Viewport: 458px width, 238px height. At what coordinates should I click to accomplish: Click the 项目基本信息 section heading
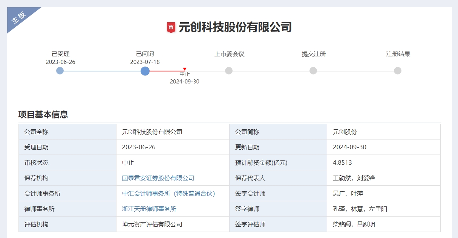coord(43,115)
